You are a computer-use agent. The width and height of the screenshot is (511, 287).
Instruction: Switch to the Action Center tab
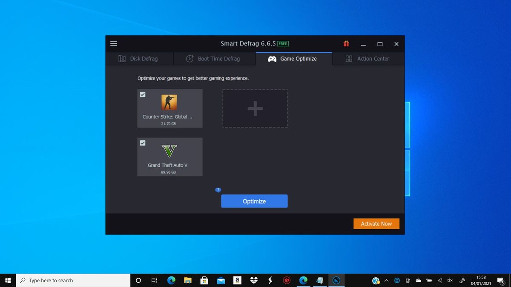pos(367,58)
